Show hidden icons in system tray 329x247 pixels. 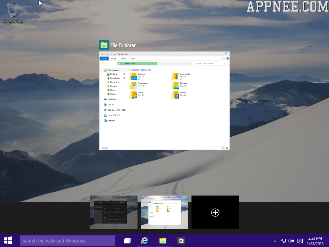[x=275, y=241]
